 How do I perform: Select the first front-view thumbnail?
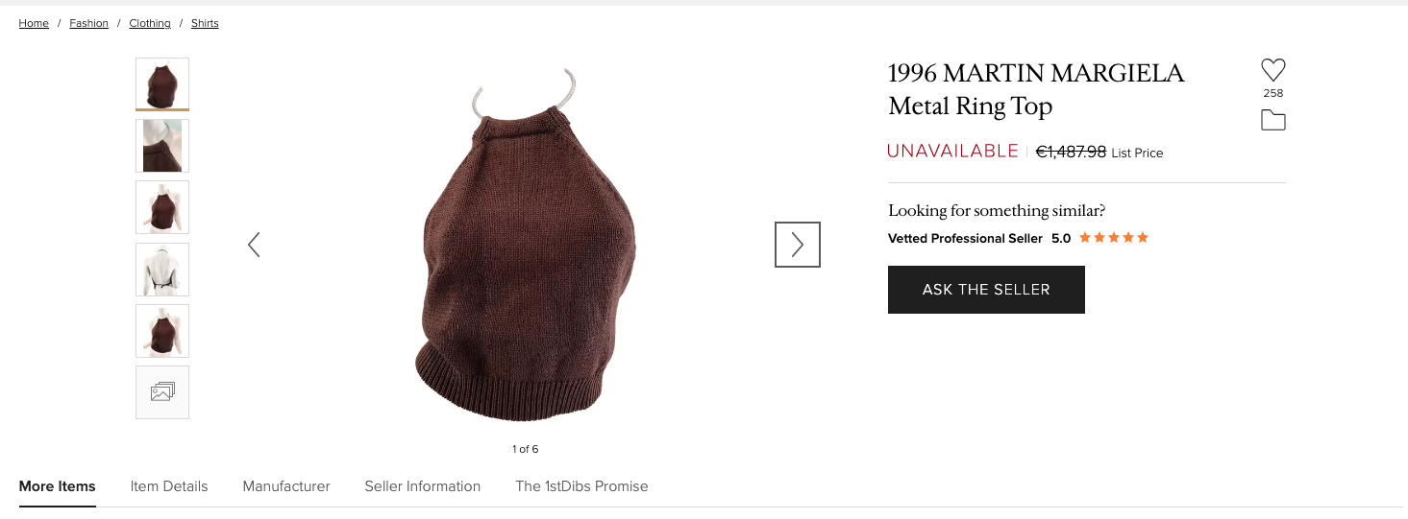(162, 84)
